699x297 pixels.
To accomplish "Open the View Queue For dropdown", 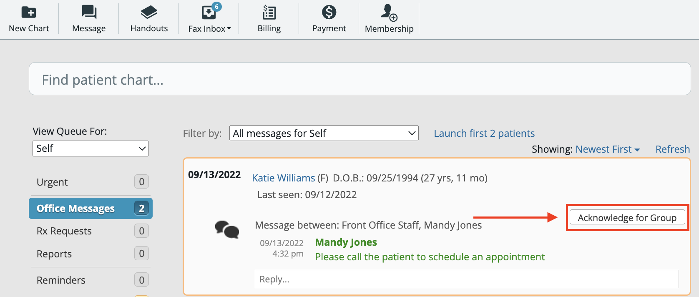I will 90,148.
